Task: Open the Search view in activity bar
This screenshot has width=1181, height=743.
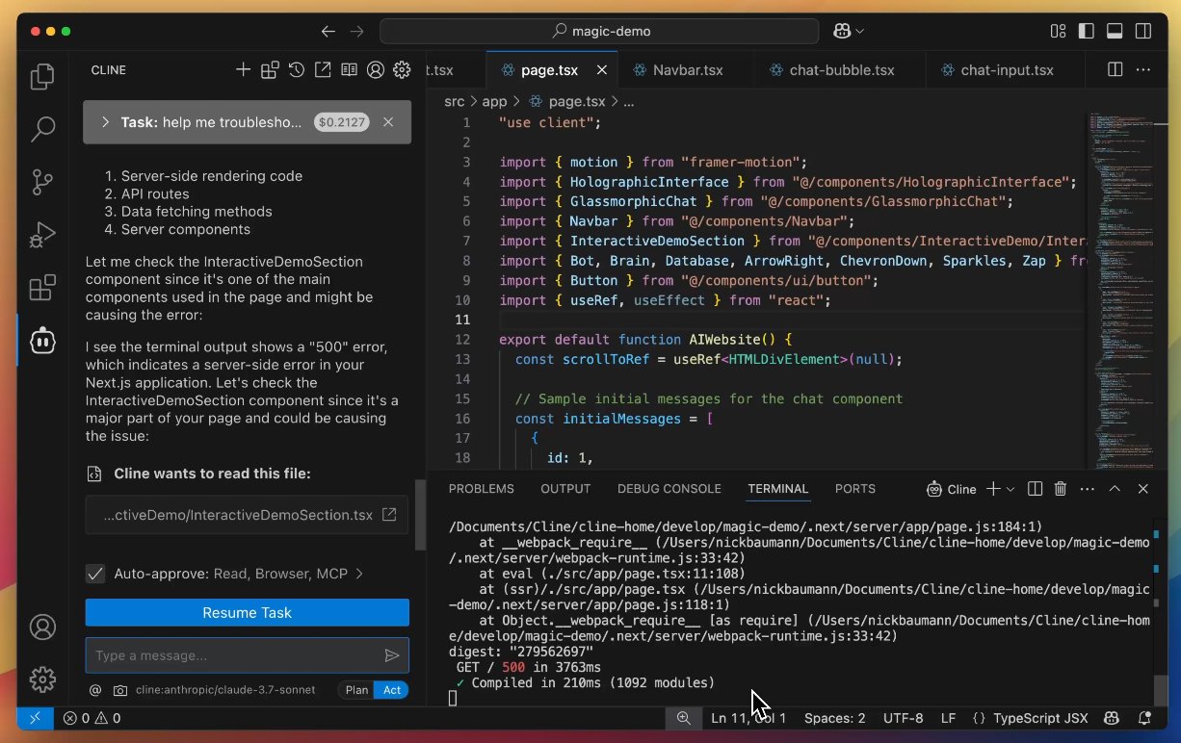Action: pyautogui.click(x=42, y=129)
